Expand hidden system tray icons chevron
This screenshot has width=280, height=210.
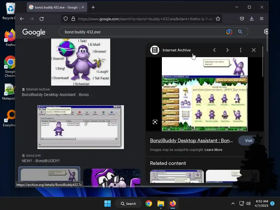(233, 203)
